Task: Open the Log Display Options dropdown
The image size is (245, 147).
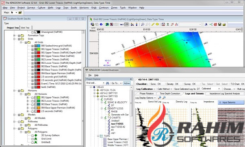Action: click(145, 98)
